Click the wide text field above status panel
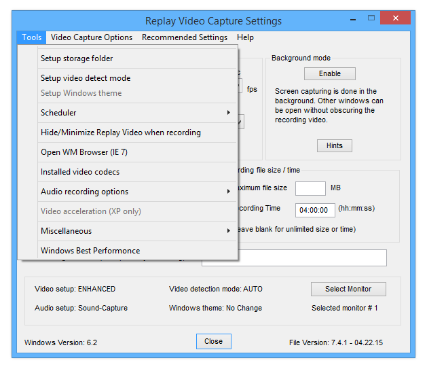The image size is (427, 371). (312, 258)
